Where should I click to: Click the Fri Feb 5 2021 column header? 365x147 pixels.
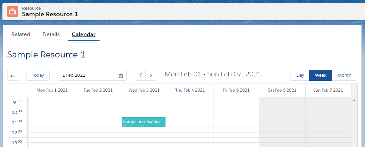(x=236, y=90)
